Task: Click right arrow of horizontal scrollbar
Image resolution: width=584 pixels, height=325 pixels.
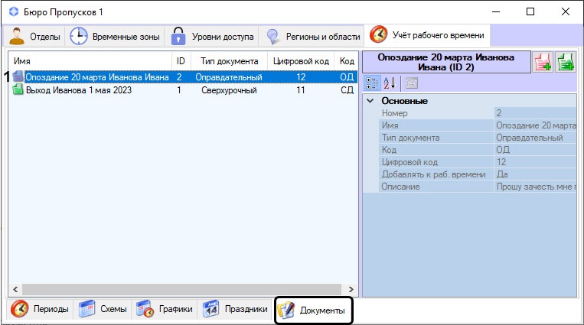Action: (352, 290)
